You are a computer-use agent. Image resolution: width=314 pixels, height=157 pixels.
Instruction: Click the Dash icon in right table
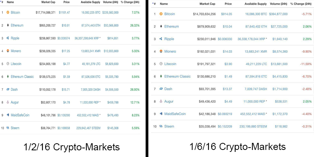tap(161, 89)
